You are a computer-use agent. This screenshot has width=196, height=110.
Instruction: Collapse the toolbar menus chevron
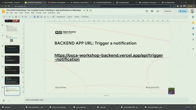click(x=186, y=17)
